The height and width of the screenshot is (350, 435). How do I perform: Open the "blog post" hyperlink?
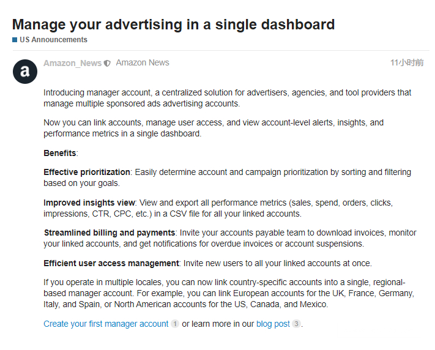tap(273, 324)
